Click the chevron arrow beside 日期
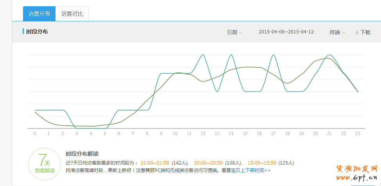The image size is (381, 186). (x=240, y=32)
